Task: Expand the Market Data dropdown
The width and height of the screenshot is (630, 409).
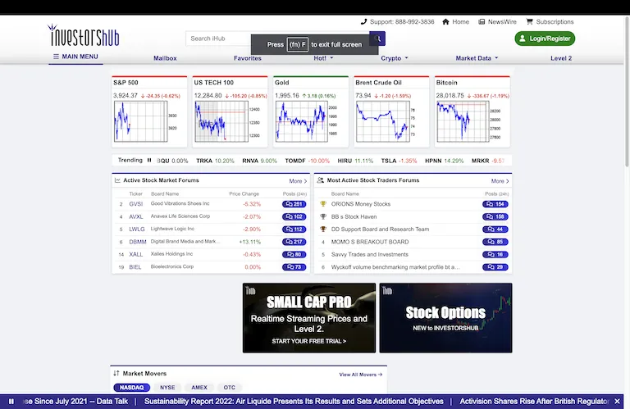Action: (477, 58)
